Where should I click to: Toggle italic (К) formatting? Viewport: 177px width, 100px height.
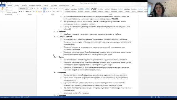click(22, 11)
